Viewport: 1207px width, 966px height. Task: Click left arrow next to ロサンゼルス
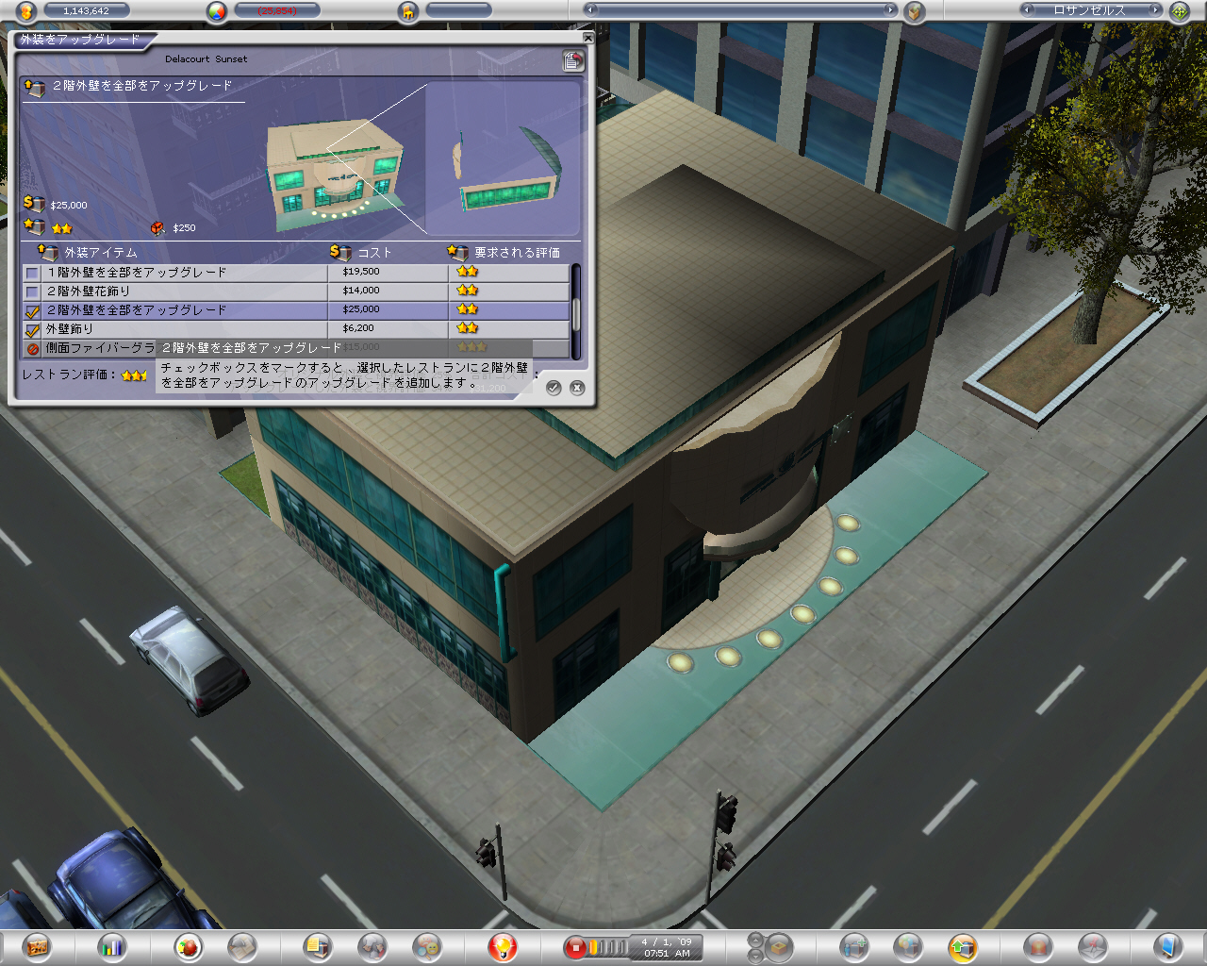point(1027,10)
